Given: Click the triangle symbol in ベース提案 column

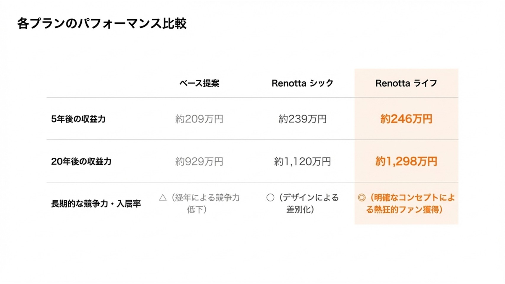Looking at the screenshot, I should [163, 198].
